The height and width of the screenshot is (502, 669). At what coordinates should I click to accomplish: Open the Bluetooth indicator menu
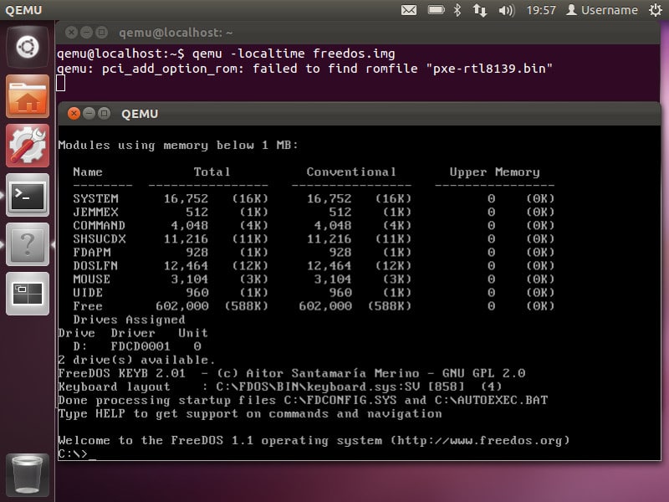click(x=457, y=10)
